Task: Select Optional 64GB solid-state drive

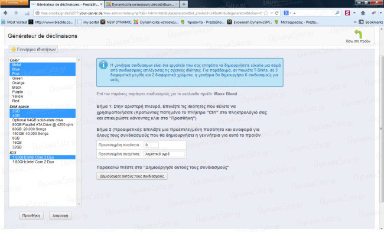Action: [x=43, y=120]
